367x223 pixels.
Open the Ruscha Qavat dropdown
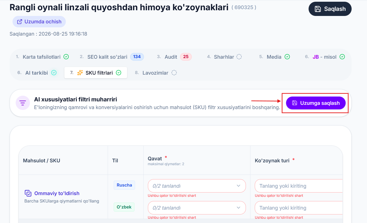click(x=197, y=186)
